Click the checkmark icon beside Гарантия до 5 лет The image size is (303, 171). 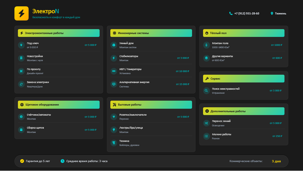click(22, 161)
